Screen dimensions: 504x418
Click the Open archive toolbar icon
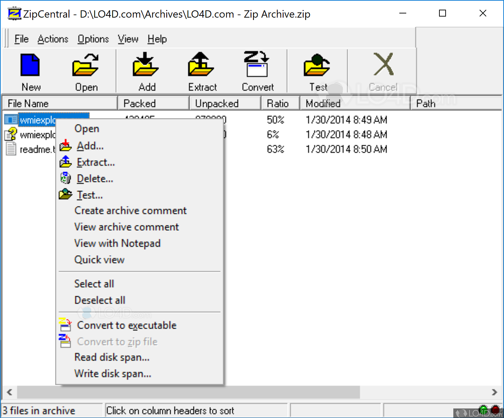click(x=86, y=65)
